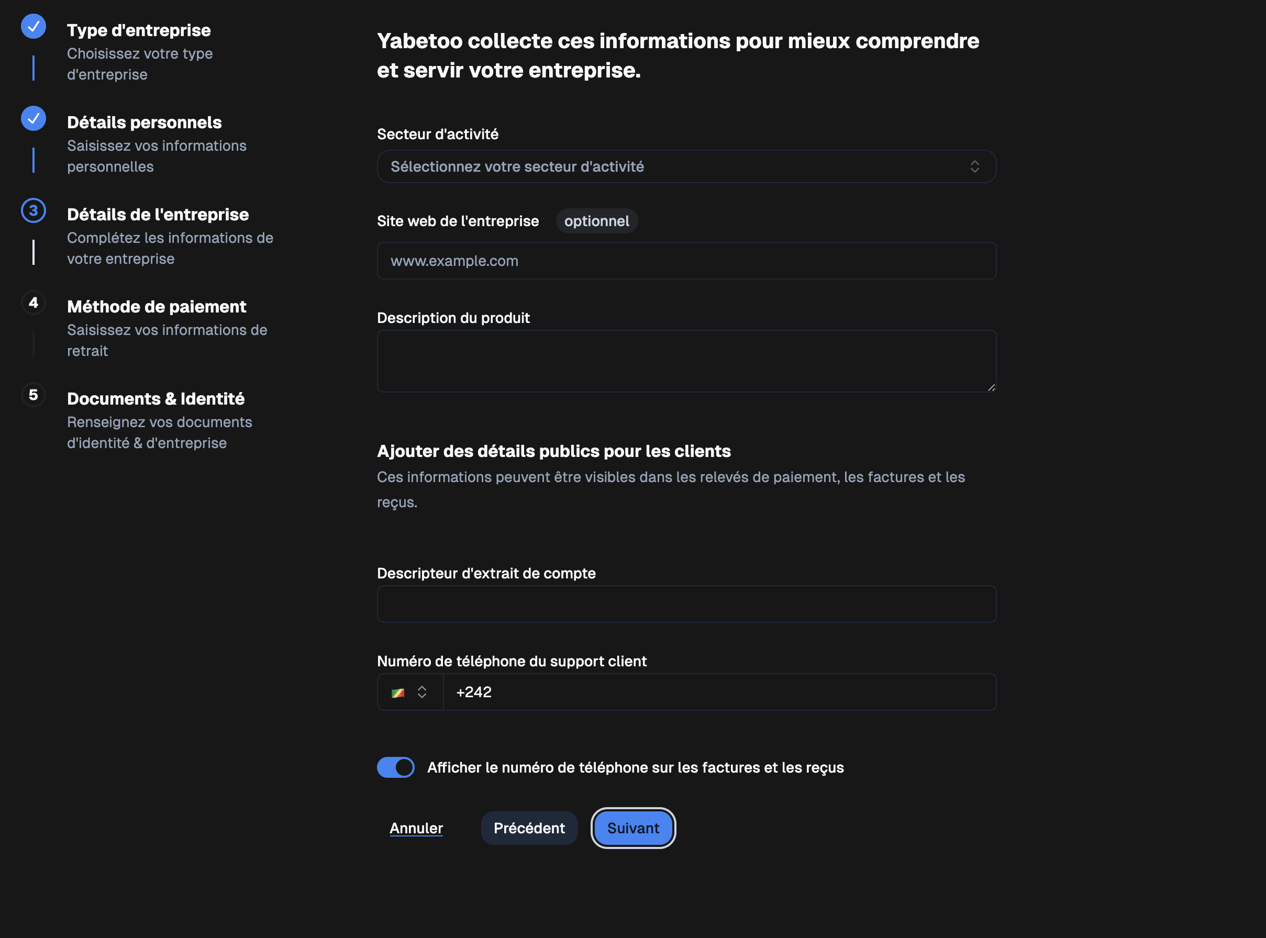Click the Annuler link
The image size is (1266, 938).
(x=416, y=828)
